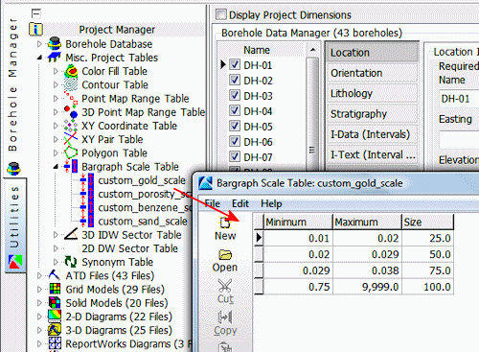Select the Borehole Database icon

click(x=55, y=44)
